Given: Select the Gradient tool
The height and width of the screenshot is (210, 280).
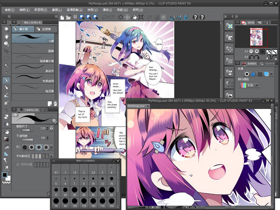Looking at the screenshot, I should click(x=6, y=139).
